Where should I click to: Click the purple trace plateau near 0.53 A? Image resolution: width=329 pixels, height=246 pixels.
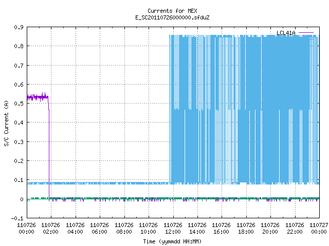38,97
